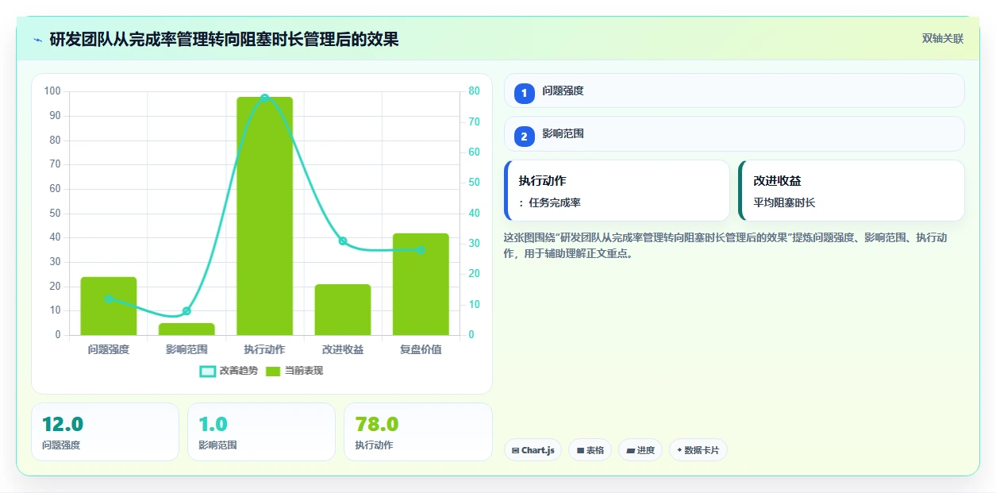Click the 执行动作 bar in the chart
Screen dimensions: 996x493
pyautogui.click(x=265, y=216)
